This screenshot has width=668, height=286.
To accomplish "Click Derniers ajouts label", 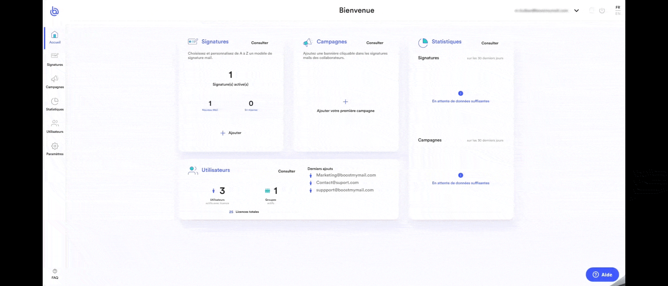I will coord(320,169).
